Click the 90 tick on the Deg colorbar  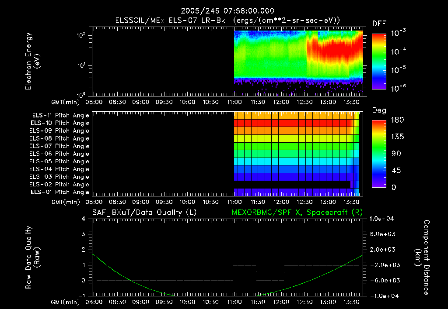(396, 154)
